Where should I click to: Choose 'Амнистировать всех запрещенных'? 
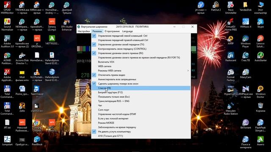[x=141, y=79]
